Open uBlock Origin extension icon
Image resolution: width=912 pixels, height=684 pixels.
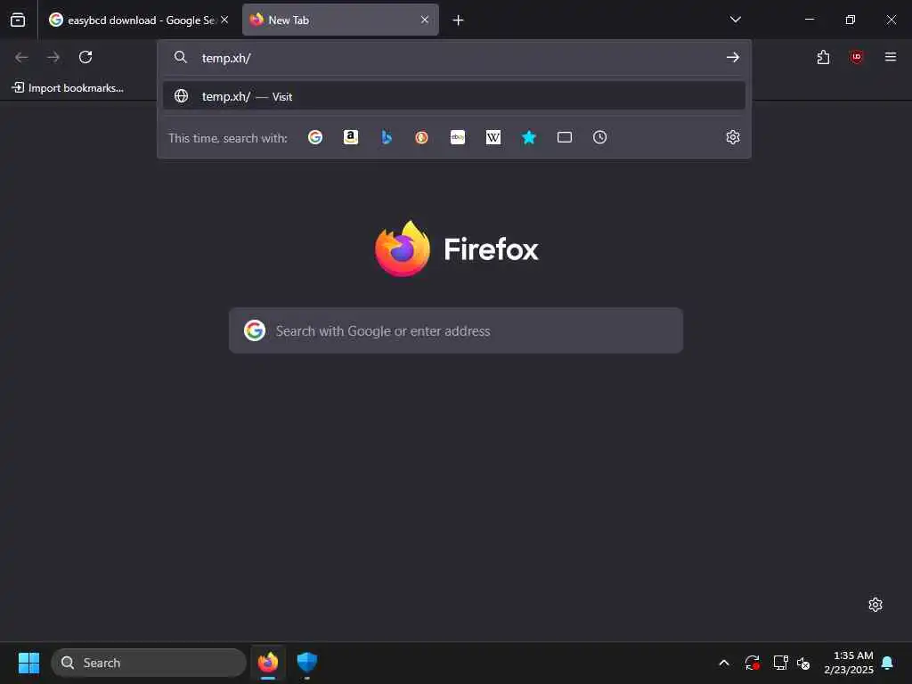856,57
